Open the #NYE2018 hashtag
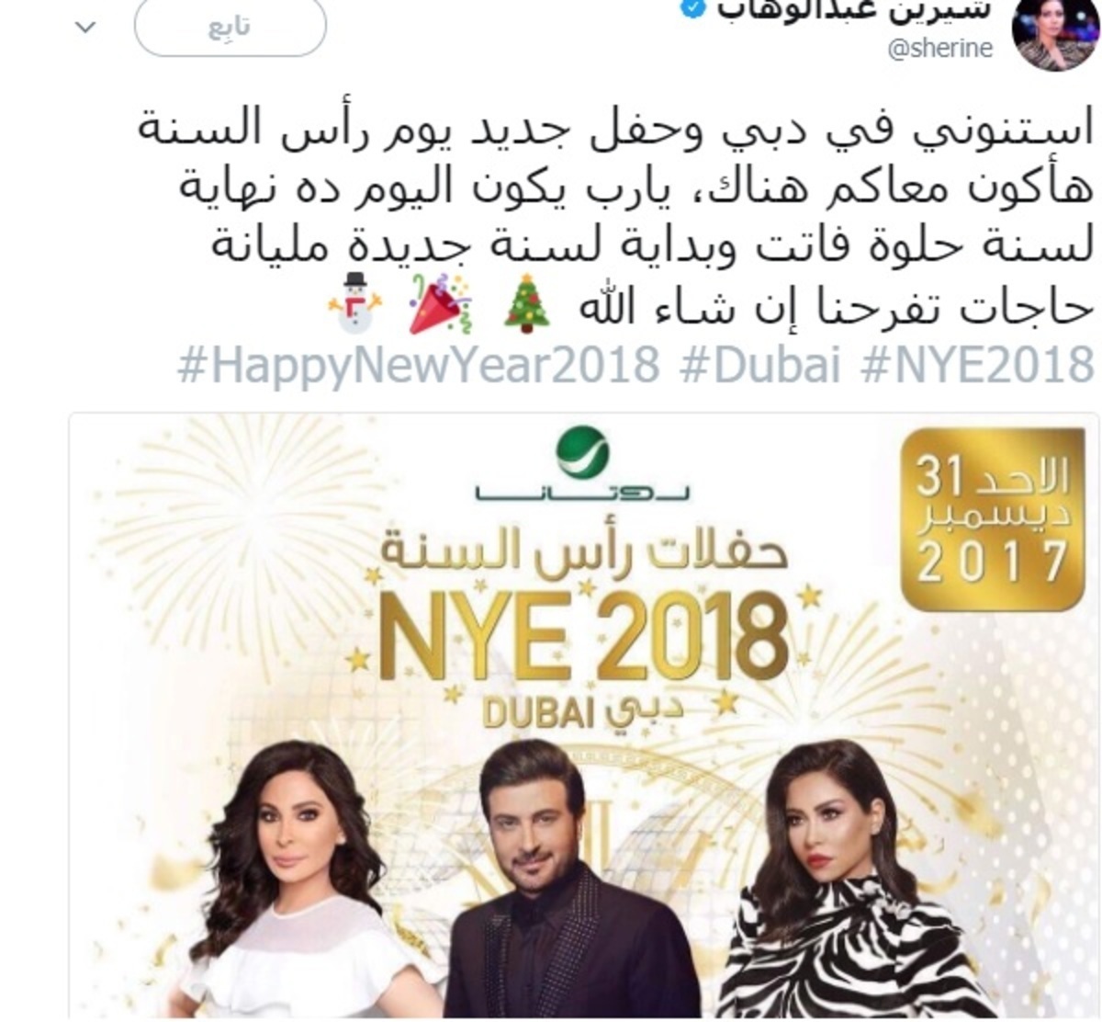 978,366
